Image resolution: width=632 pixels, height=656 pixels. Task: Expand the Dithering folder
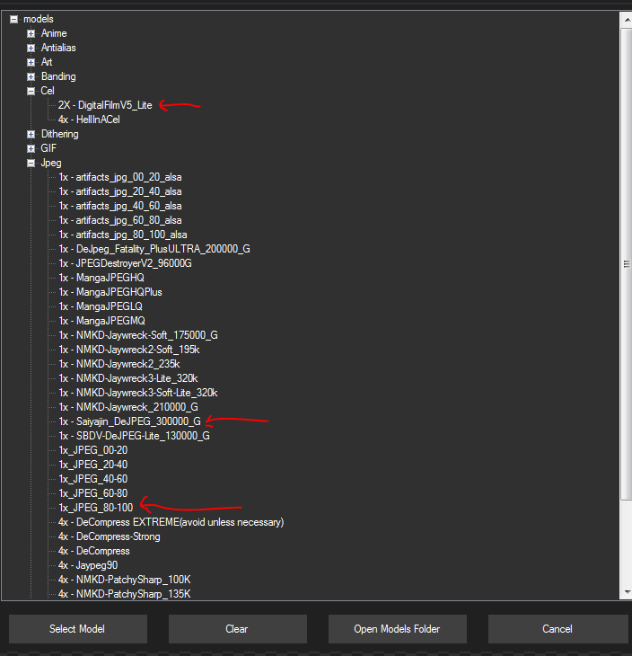(31, 134)
